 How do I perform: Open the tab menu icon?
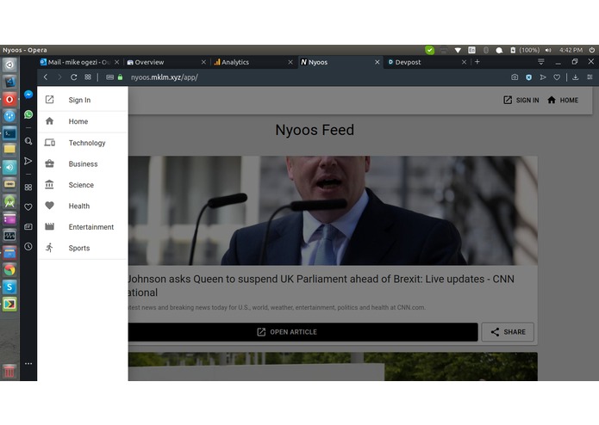point(541,62)
